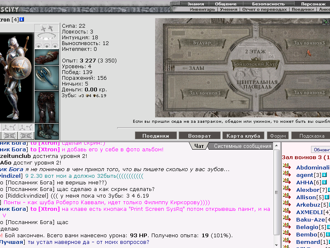Private message icon beside Alexbor[7]
Screen dimensions: 330x248
[287, 189]
